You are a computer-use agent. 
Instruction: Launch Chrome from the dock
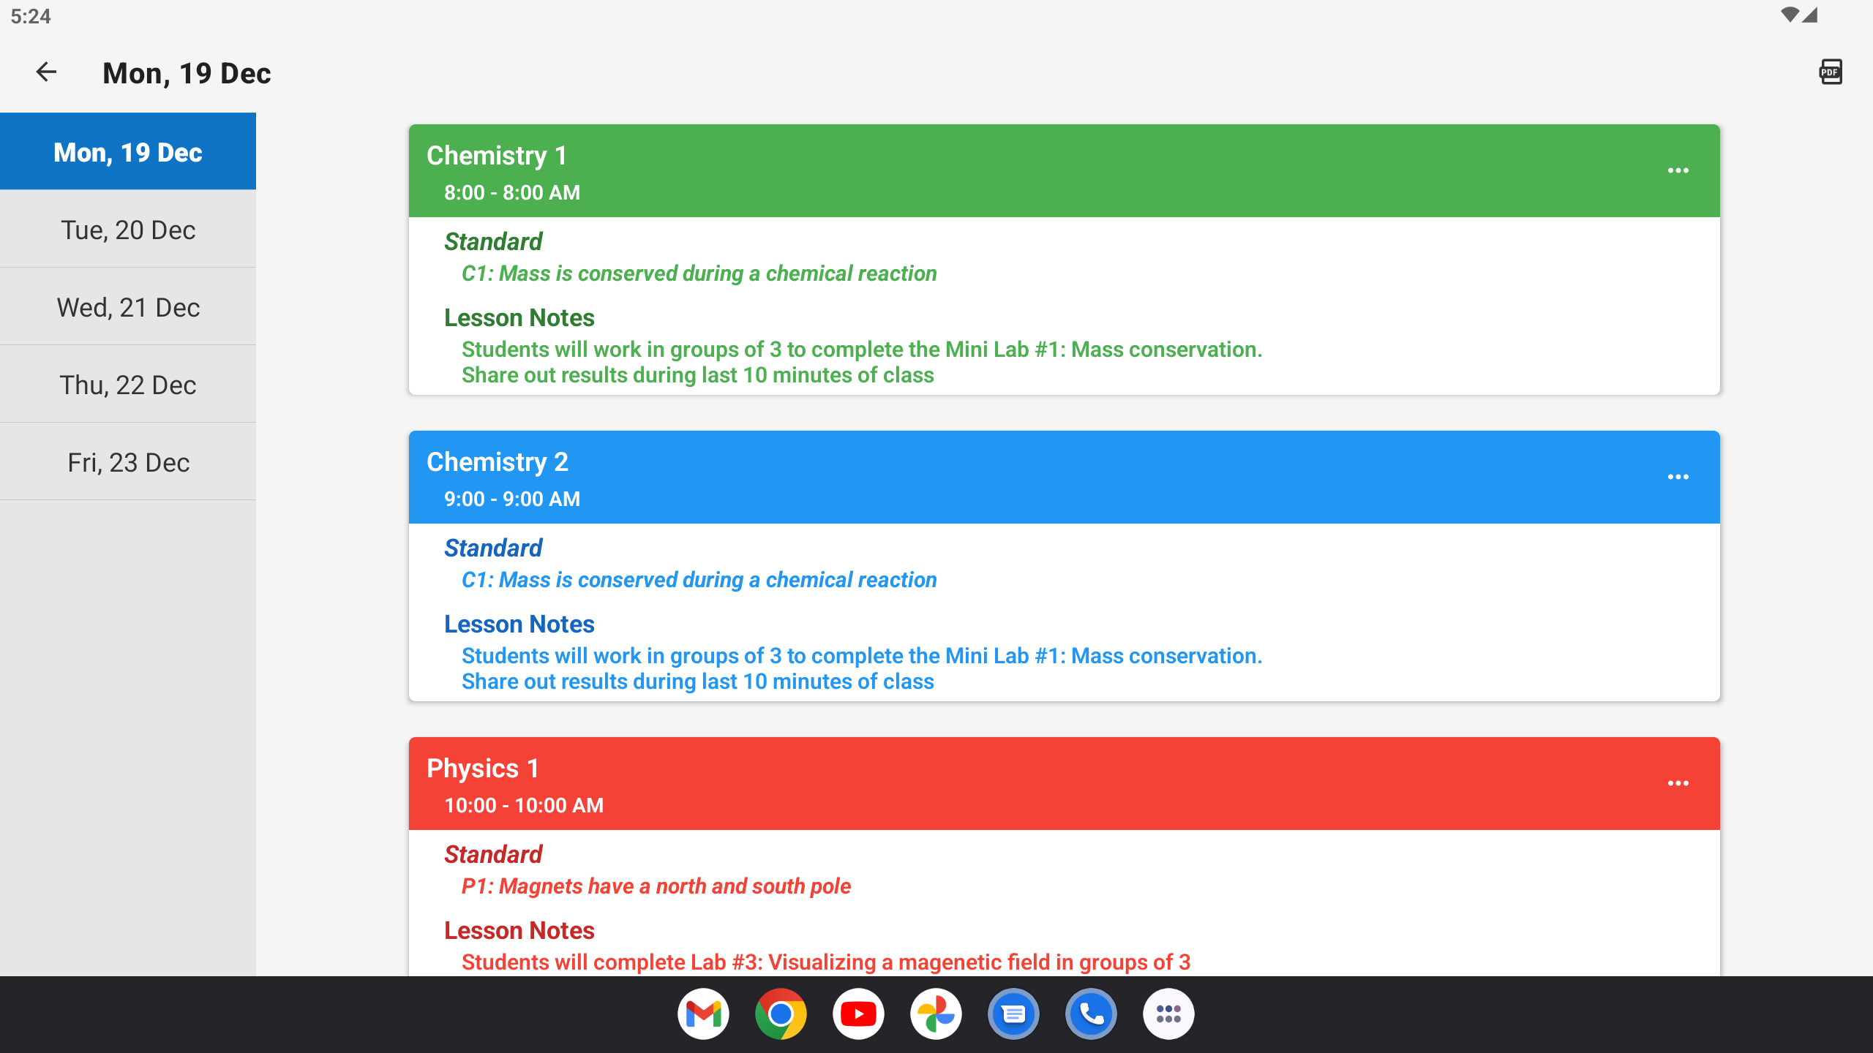pos(781,1014)
